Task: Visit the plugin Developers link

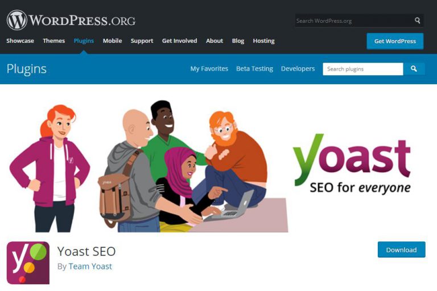Action: (x=298, y=69)
